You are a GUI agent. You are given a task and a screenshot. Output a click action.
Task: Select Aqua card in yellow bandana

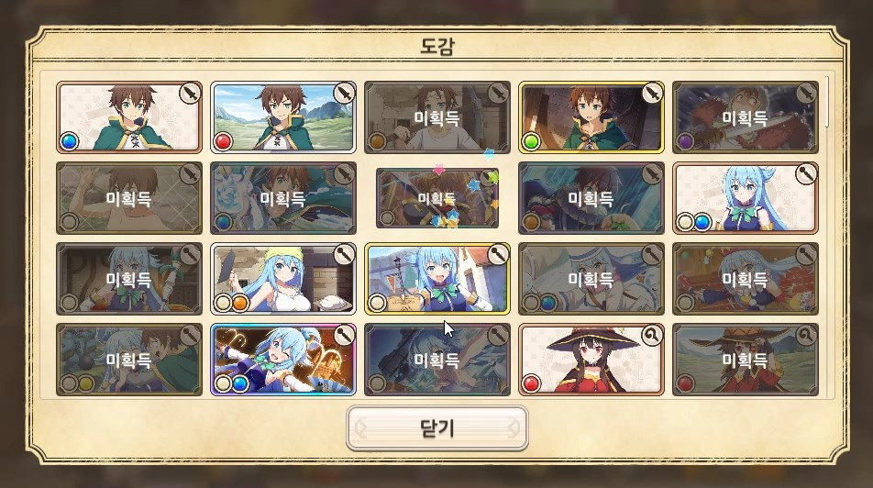(283, 279)
